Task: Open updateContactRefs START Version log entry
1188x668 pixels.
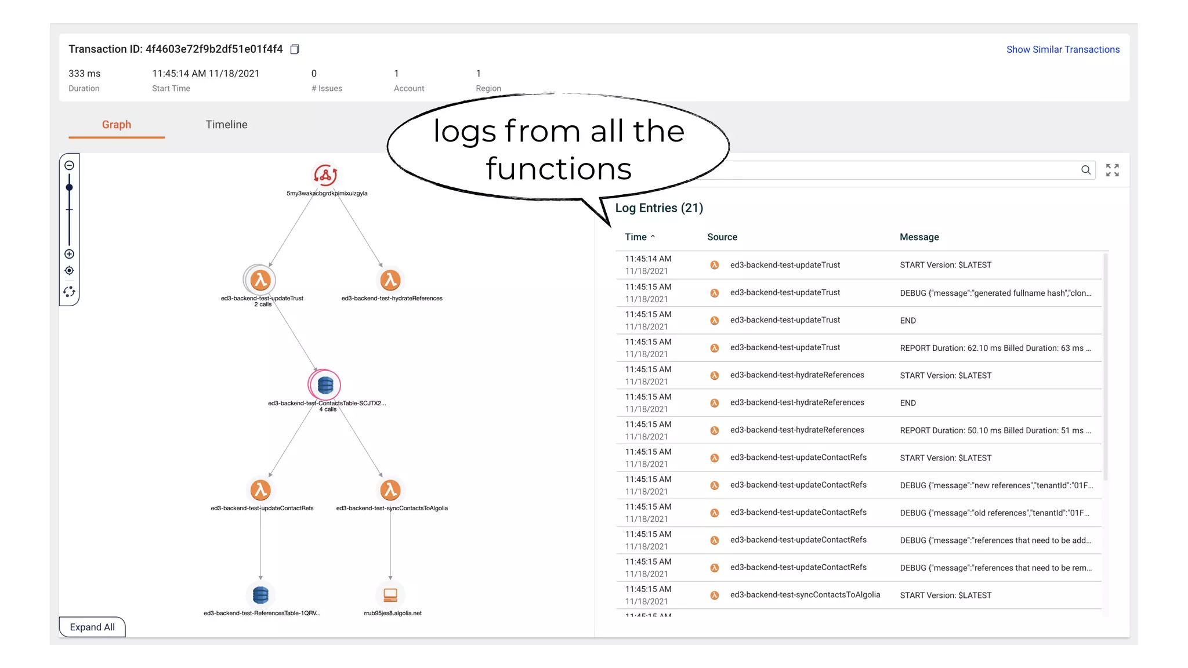Action: 859,458
